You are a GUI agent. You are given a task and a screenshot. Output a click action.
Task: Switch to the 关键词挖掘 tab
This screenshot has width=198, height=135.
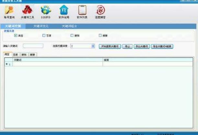point(13,26)
